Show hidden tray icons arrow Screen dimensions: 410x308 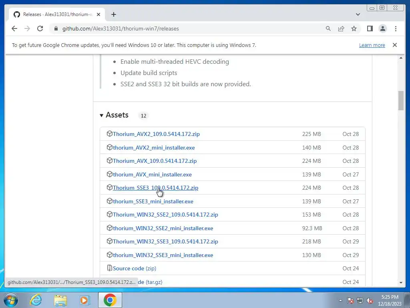340,300
